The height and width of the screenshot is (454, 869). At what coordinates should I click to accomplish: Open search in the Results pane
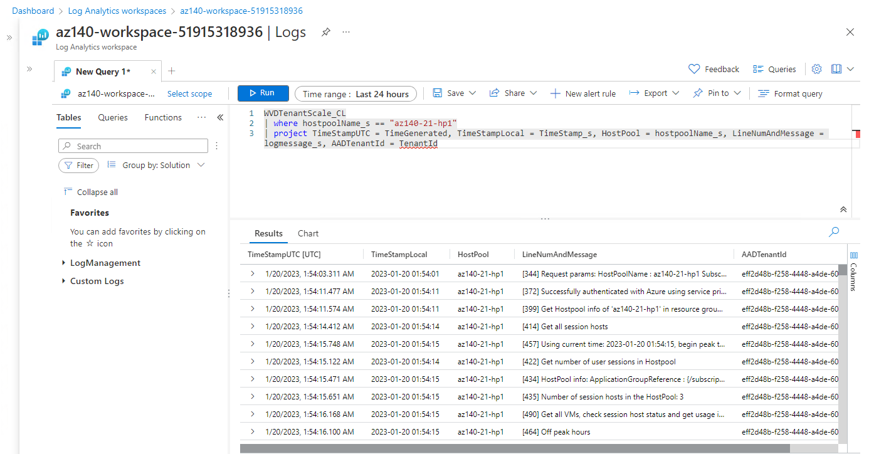834,231
